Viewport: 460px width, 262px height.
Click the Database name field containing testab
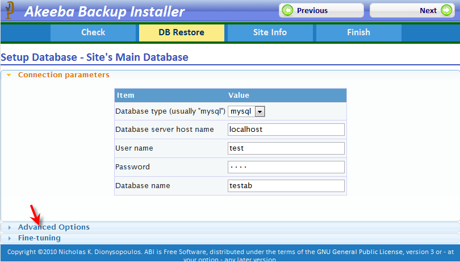[x=286, y=186]
